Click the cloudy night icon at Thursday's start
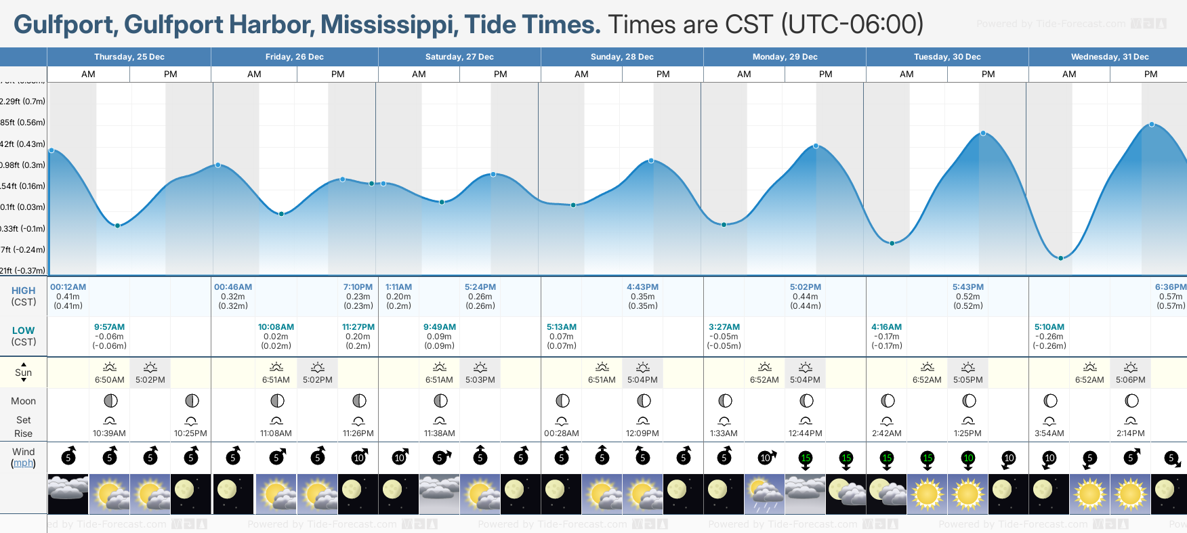Viewport: 1187px width, 533px height. tap(68, 493)
